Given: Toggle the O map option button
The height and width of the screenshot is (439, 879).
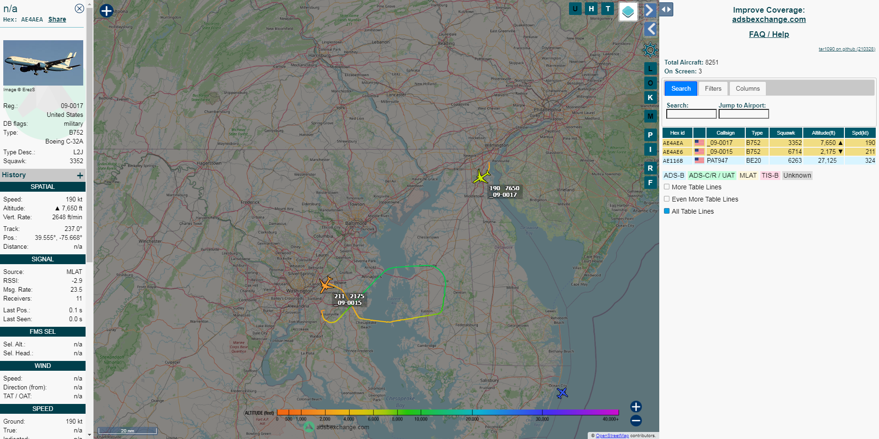Looking at the screenshot, I should (x=650, y=83).
